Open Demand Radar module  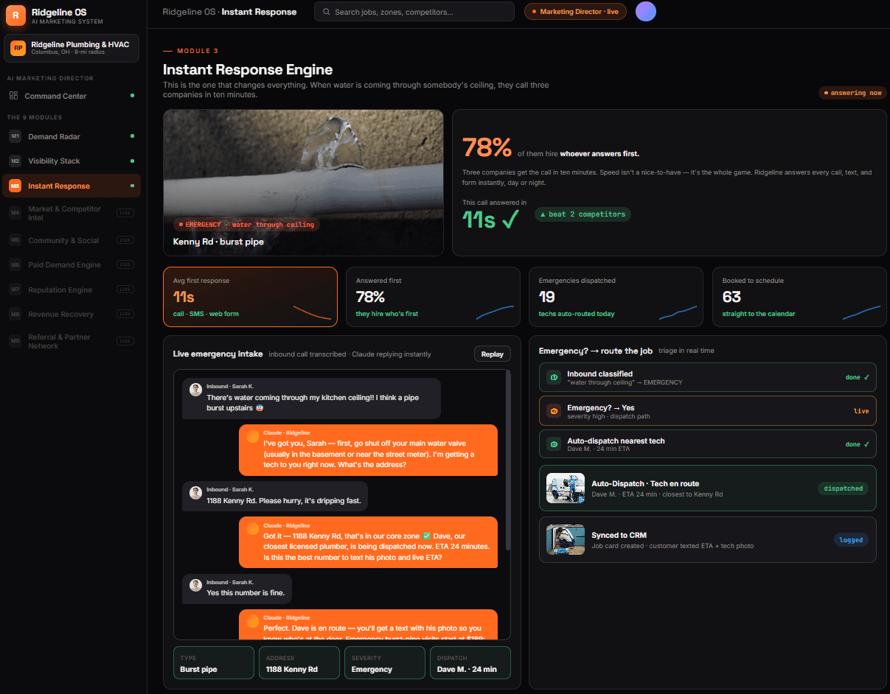coord(70,136)
